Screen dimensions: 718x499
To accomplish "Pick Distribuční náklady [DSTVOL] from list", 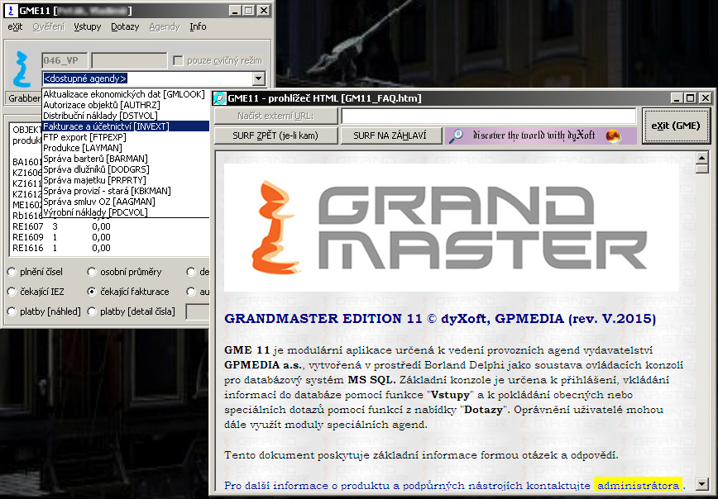I will click(x=126, y=116).
